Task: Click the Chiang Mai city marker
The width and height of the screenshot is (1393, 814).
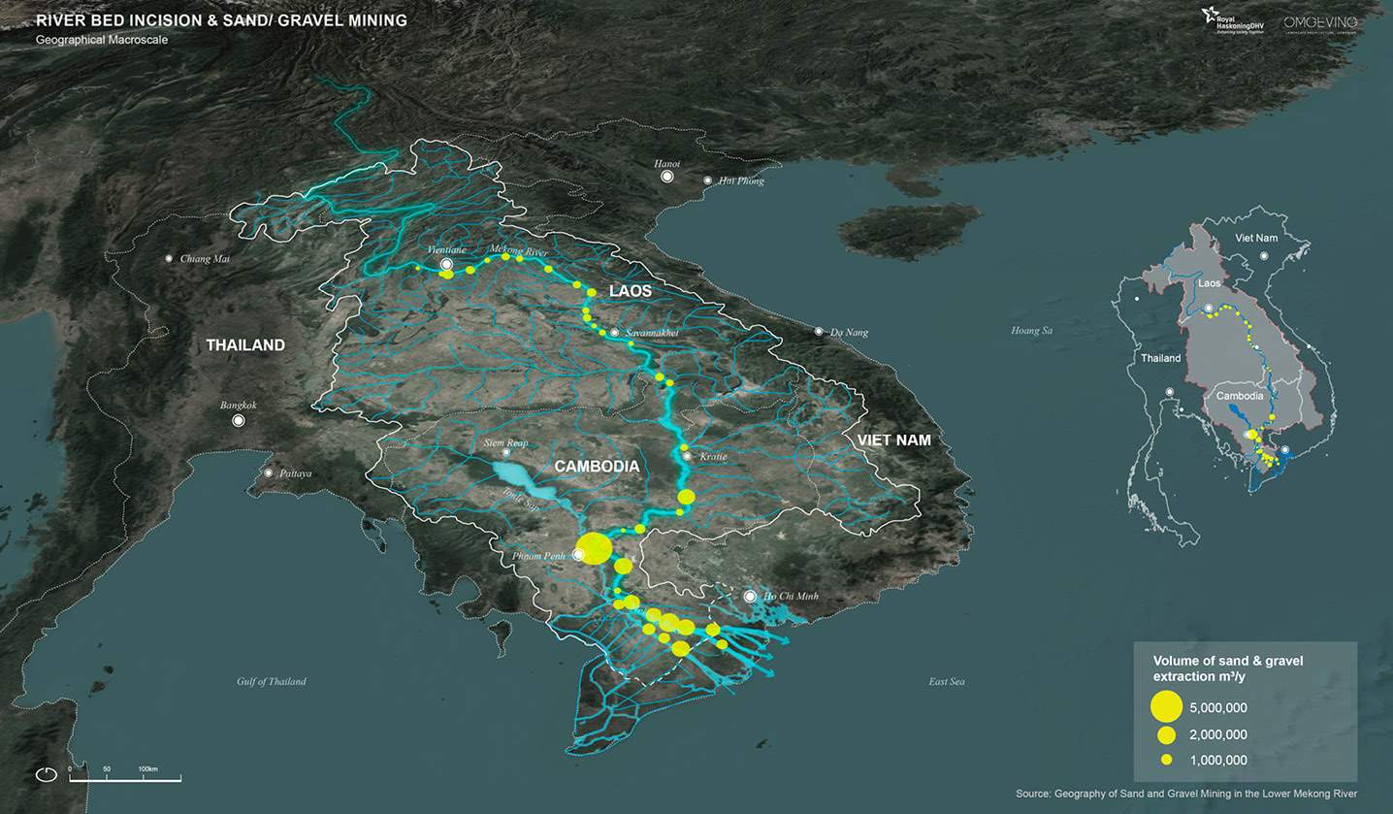Action: [170, 258]
